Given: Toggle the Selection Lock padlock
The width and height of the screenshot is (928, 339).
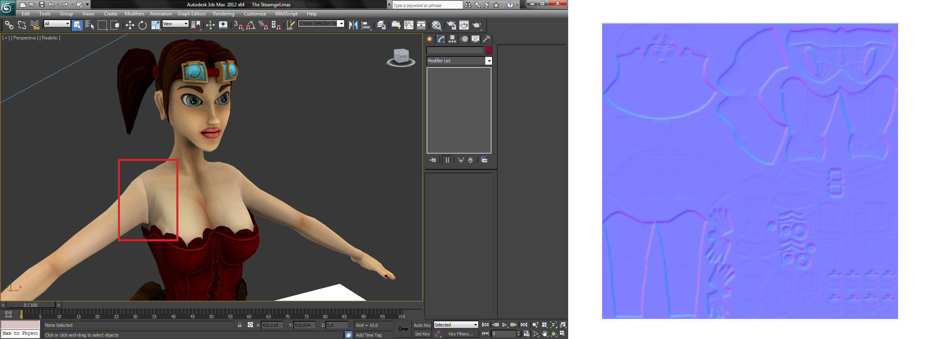Looking at the screenshot, I should (x=239, y=325).
